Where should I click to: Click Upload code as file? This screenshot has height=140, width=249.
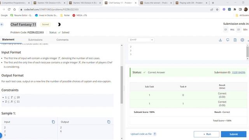[x=141, y=134]
